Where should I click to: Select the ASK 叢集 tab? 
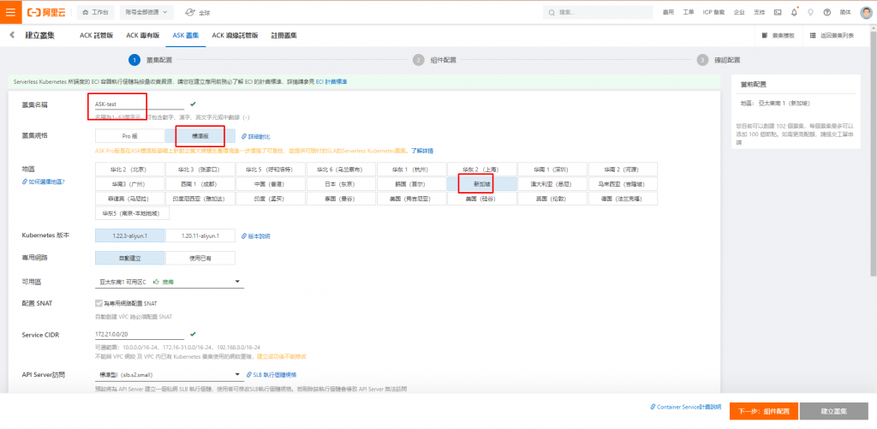pyautogui.click(x=186, y=35)
